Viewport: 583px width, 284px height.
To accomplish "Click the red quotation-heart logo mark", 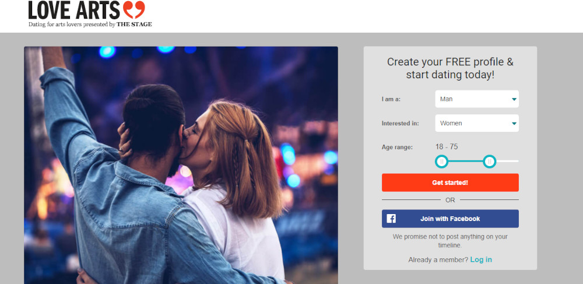I will (x=134, y=10).
